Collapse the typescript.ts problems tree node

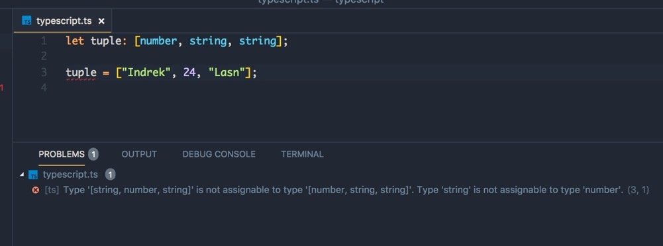coord(22,175)
